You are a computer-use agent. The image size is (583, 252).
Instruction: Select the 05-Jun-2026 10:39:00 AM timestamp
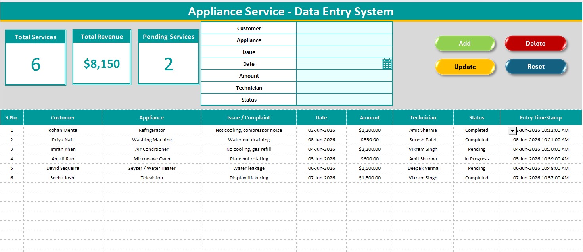pos(541,159)
